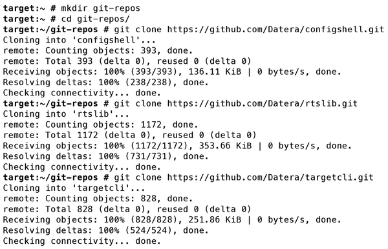
Task: Click the "Cloning into 'configshell'..." line
Action: click(x=79, y=40)
